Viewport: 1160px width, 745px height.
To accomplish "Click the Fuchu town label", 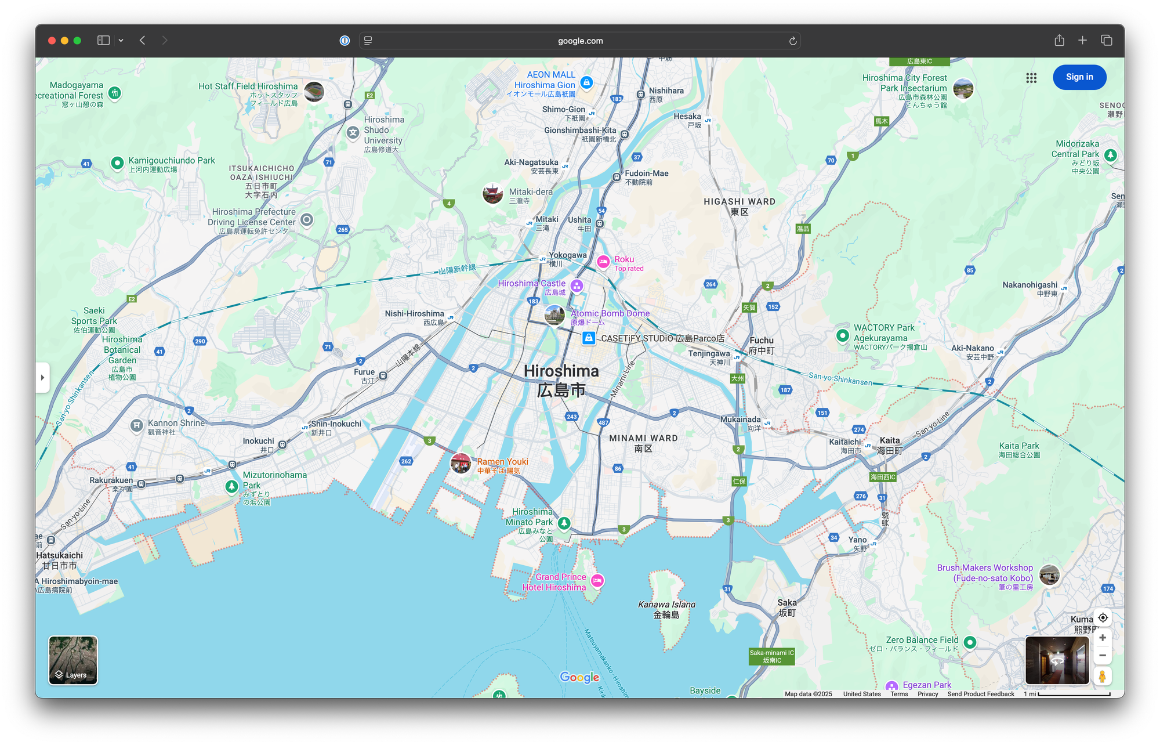I will [762, 345].
